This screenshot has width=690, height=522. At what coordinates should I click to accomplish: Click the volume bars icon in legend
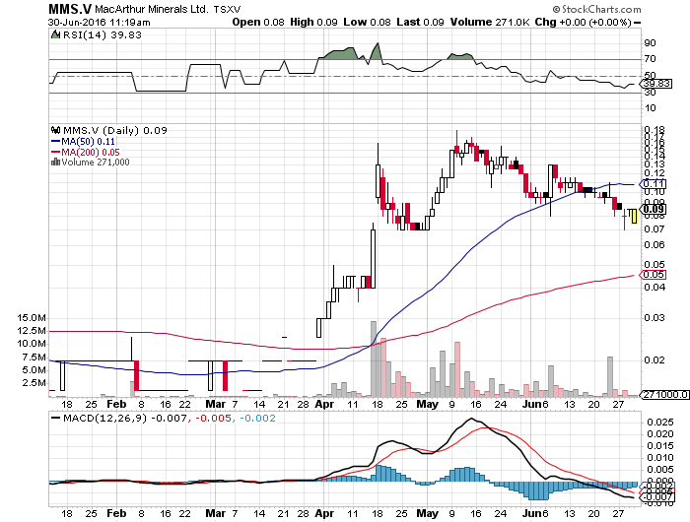coord(55,163)
